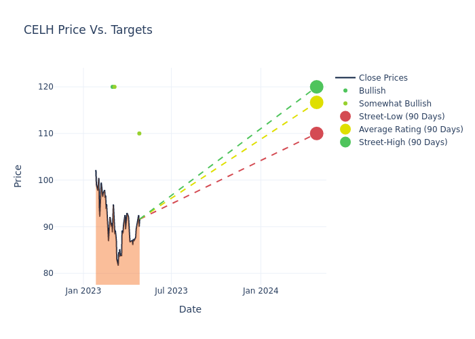
Task: Click the Jan 2024 x-axis tick label
Action: (261, 291)
